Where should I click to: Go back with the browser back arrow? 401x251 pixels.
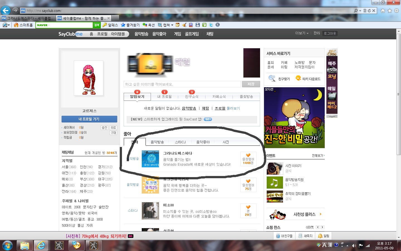(x=6, y=11)
